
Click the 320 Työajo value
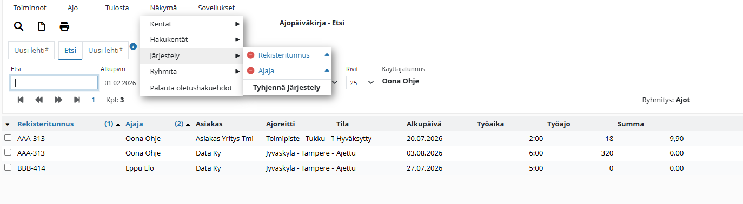click(x=607, y=153)
